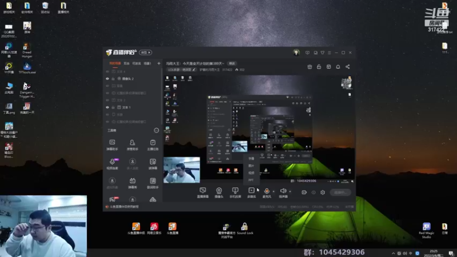
Task: Show the hidden source below 文本 1
Action: pos(107,115)
